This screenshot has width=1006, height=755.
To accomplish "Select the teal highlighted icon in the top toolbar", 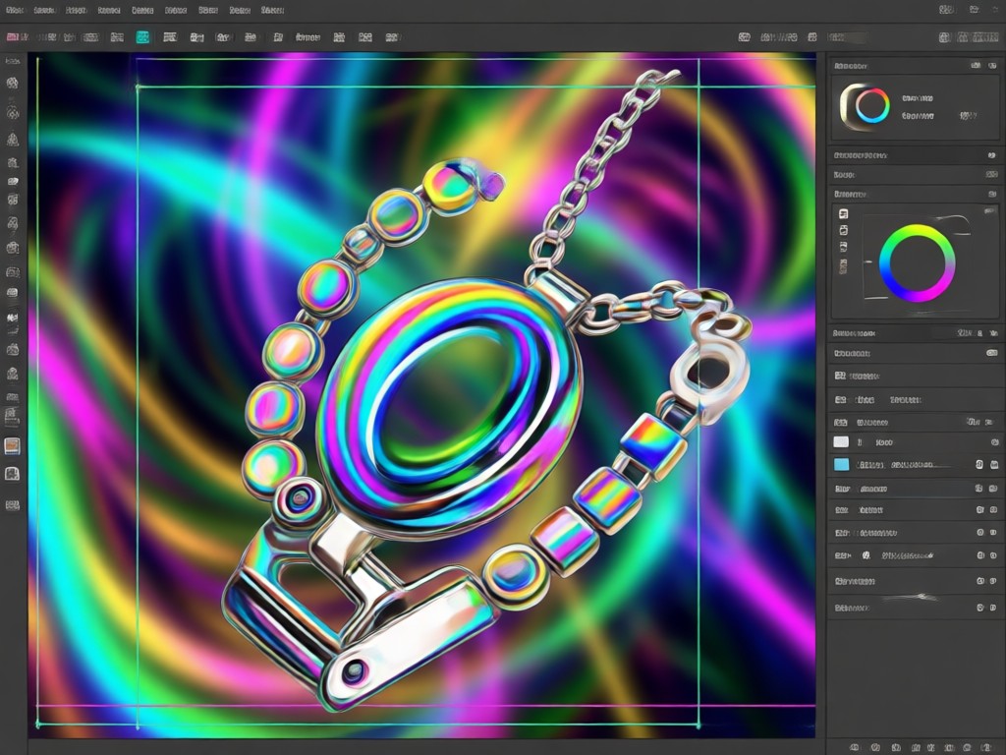I will (142, 37).
